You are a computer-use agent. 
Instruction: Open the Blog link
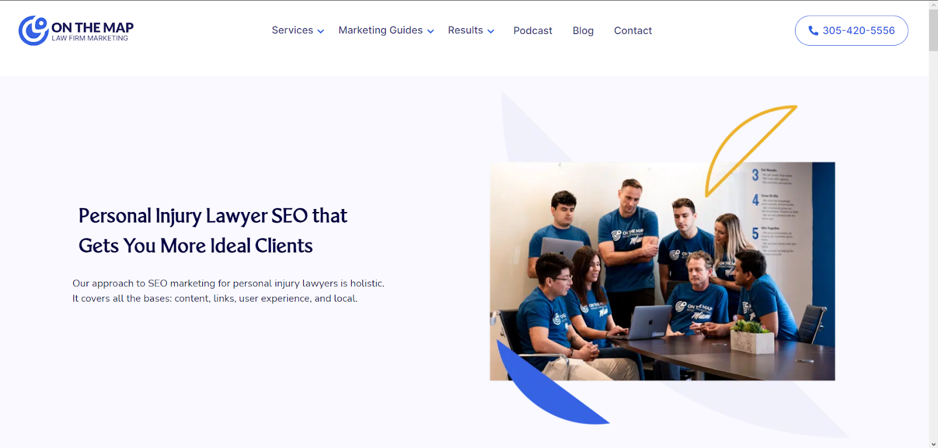[583, 30]
